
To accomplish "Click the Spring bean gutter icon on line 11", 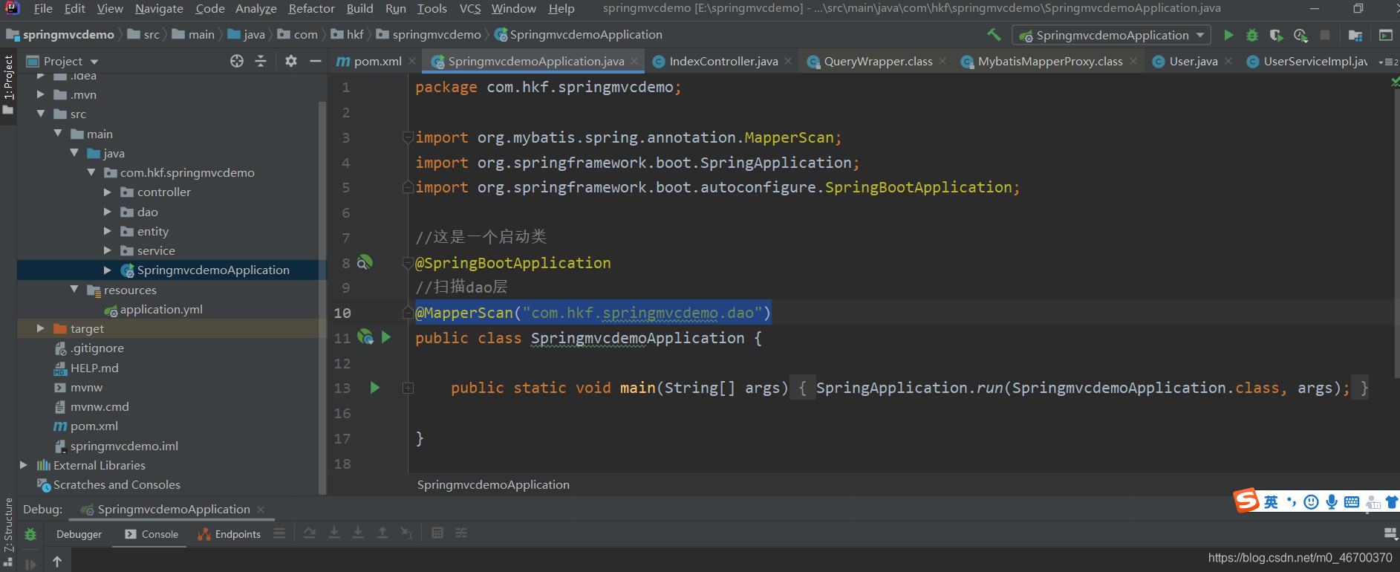I will 365,337.
